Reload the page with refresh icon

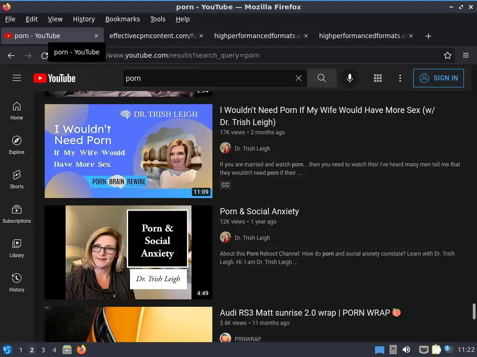(45, 56)
